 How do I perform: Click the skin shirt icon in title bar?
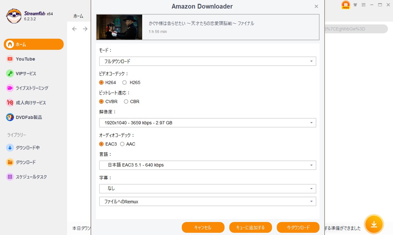[x=356, y=5]
